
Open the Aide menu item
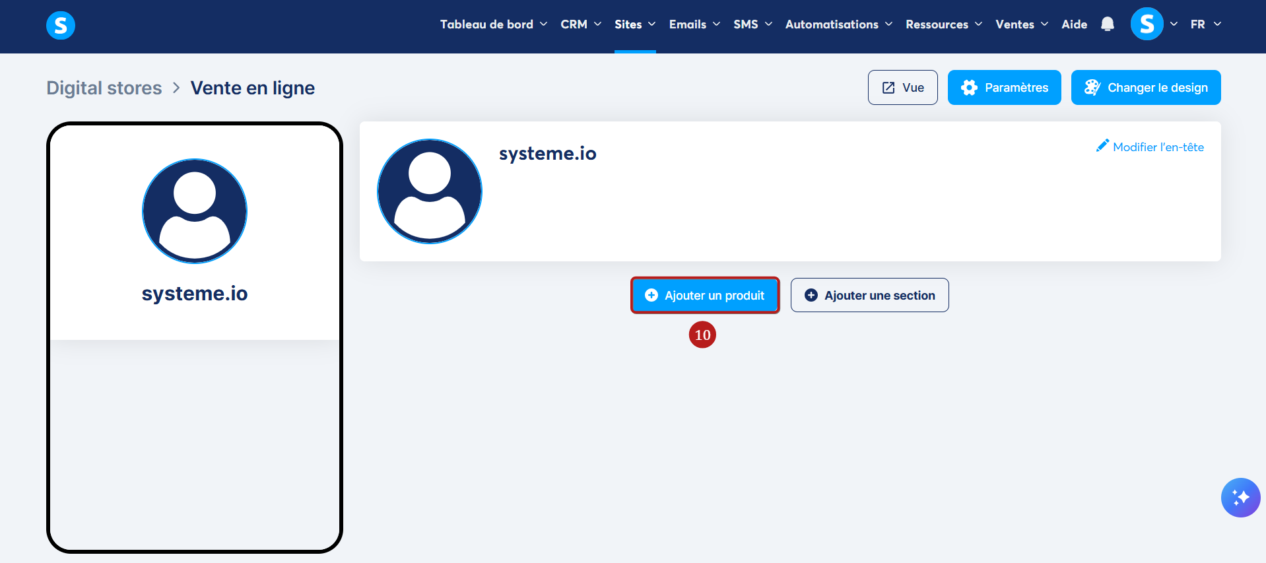[1074, 24]
